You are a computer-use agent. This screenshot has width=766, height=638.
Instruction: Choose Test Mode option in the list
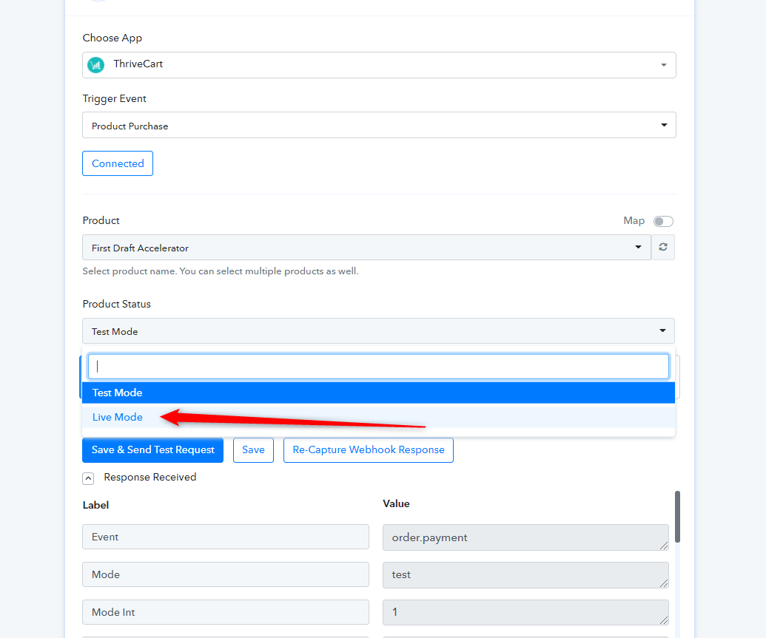[118, 393]
